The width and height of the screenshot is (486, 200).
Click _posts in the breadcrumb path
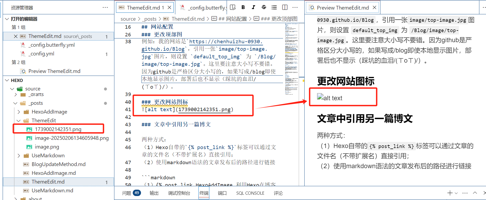tap(149, 19)
